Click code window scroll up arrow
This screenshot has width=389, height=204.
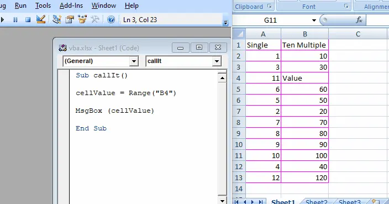coord(222,78)
